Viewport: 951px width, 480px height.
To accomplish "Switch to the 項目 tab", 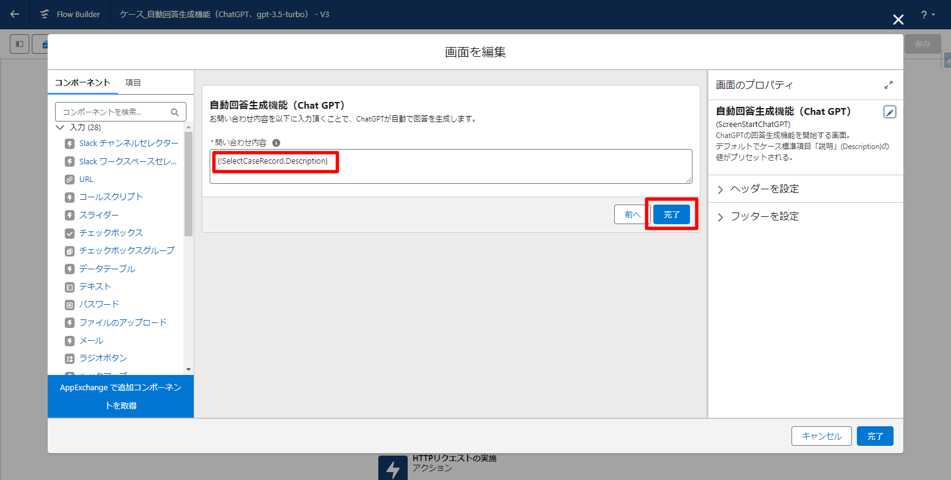I will click(x=133, y=82).
